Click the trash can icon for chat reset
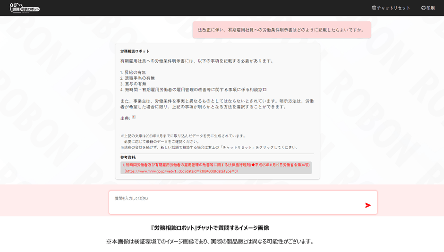The height and width of the screenshot is (252, 444). [374, 8]
